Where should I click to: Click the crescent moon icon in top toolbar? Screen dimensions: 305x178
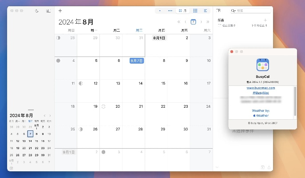pyautogui.click(x=36, y=11)
